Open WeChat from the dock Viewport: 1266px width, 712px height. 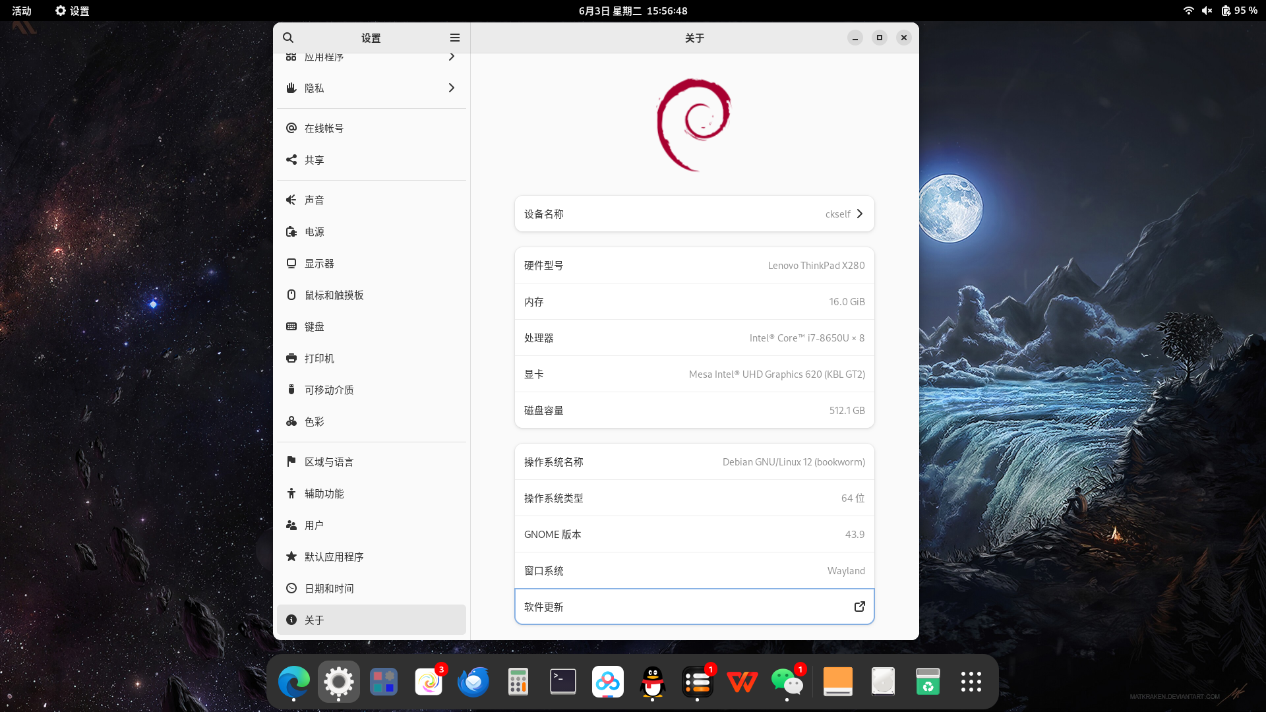tap(787, 682)
